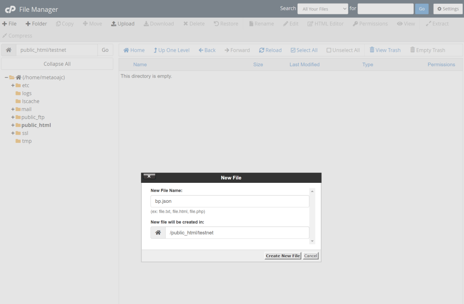Click Empty Trash

(428, 50)
